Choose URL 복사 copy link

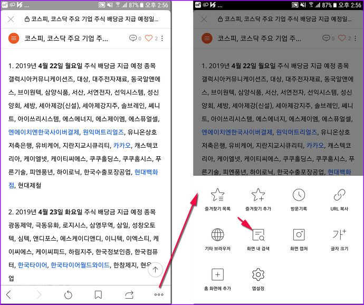tap(339, 199)
